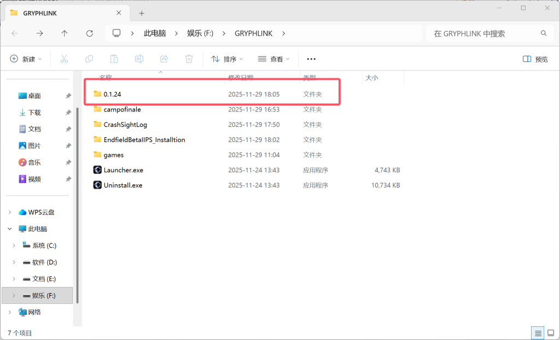Cut the selected folder using scissors icon
Screen dimensions: 560x340
pyautogui.click(x=63, y=58)
